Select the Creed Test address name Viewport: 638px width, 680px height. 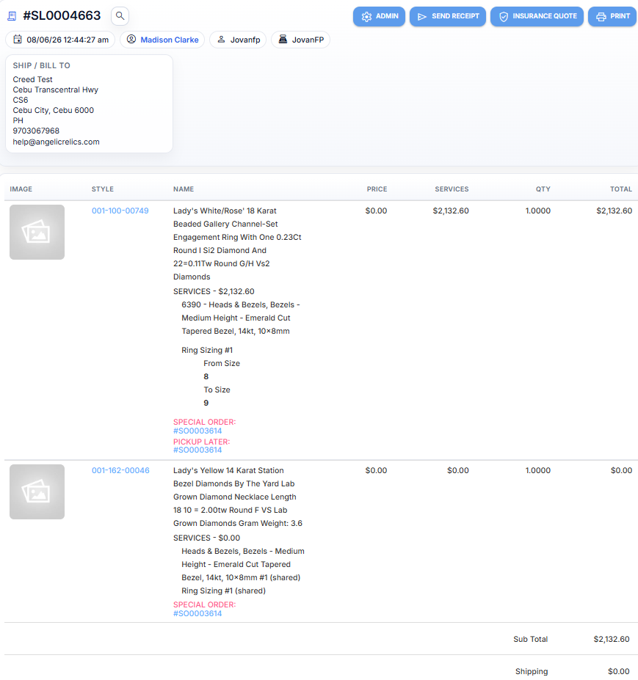[x=32, y=79]
